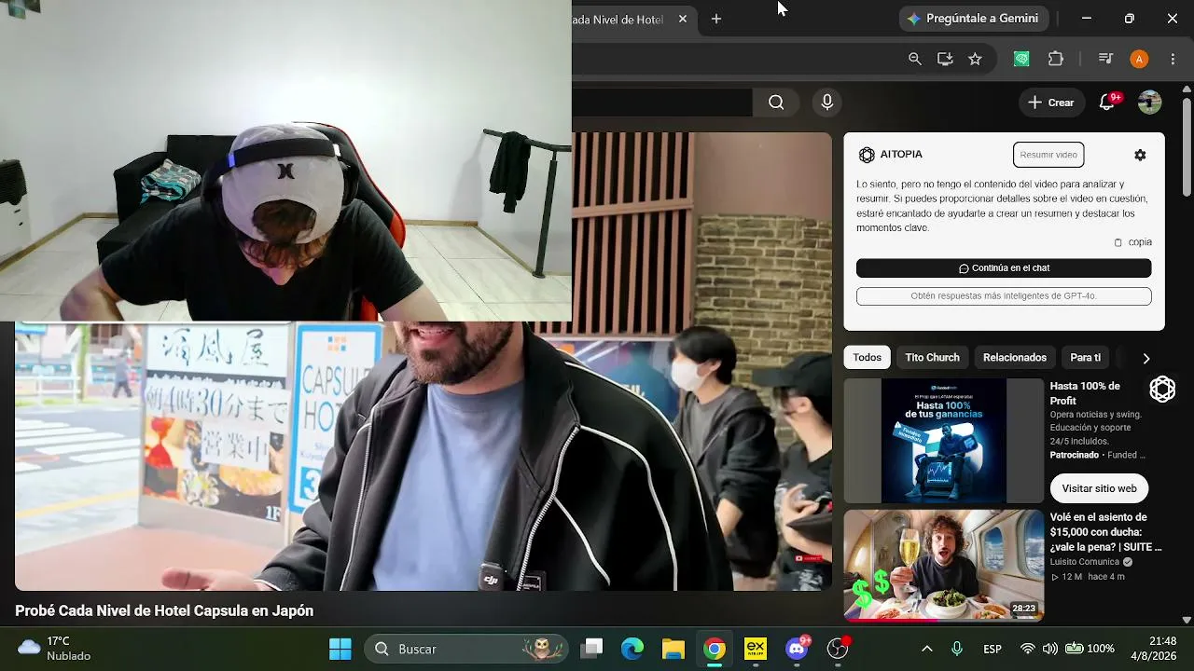The height and width of the screenshot is (671, 1194).
Task: Open the media controls icon in Chrome
Action: tap(1105, 59)
